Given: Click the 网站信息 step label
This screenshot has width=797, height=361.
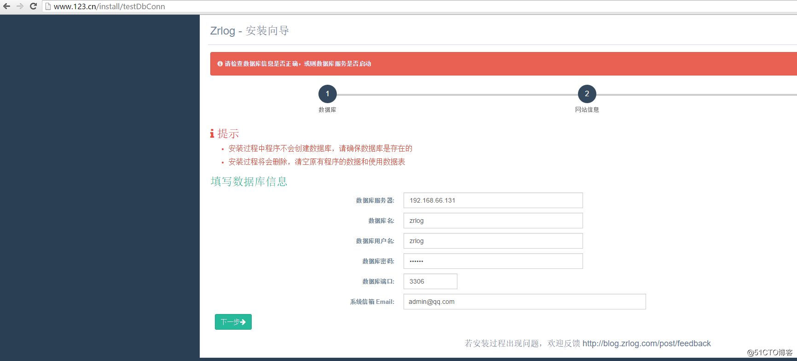Looking at the screenshot, I should tap(587, 110).
